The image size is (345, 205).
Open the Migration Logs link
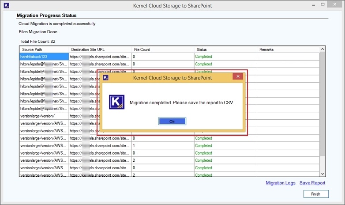[x=281, y=183]
